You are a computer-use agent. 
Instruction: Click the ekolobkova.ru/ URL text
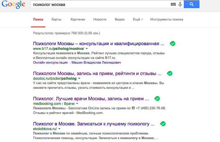coord(45,129)
